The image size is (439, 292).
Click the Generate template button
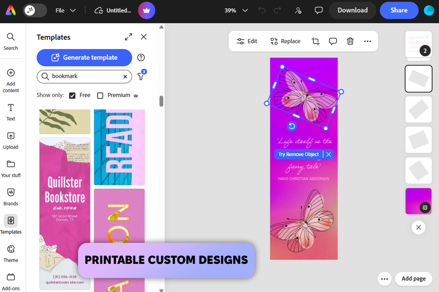84,58
